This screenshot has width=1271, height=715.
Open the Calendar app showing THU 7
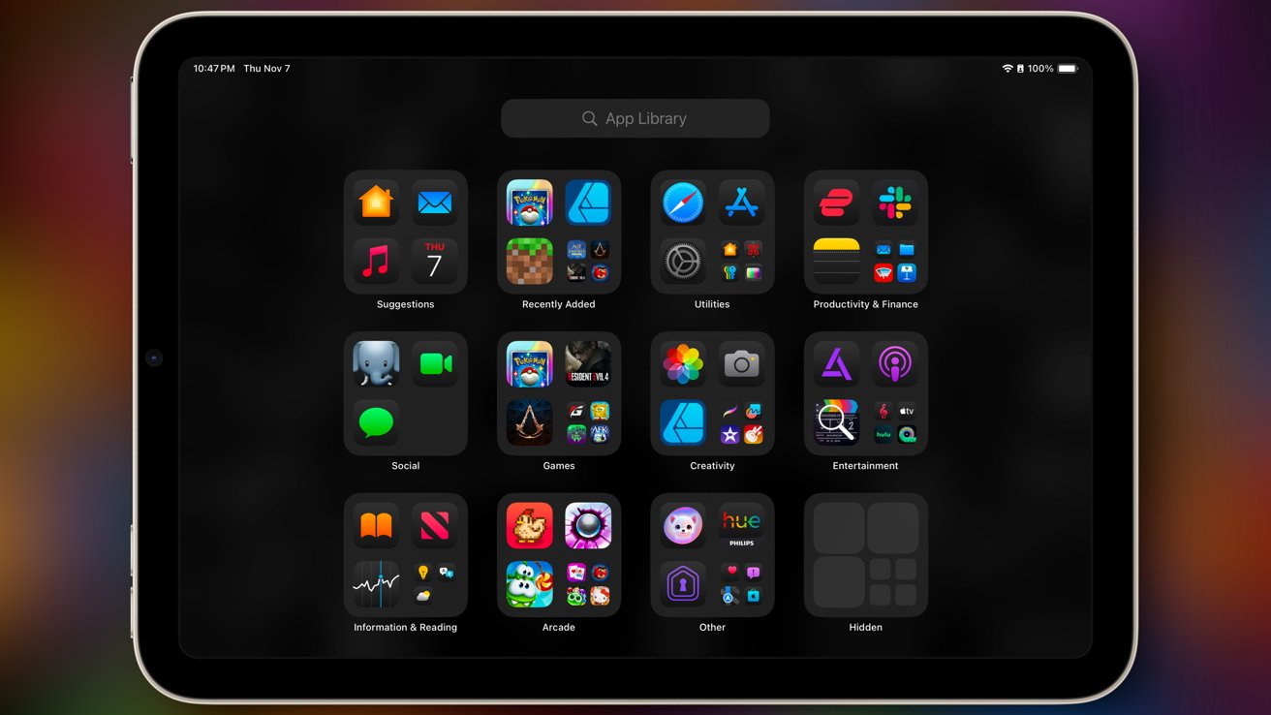[435, 262]
